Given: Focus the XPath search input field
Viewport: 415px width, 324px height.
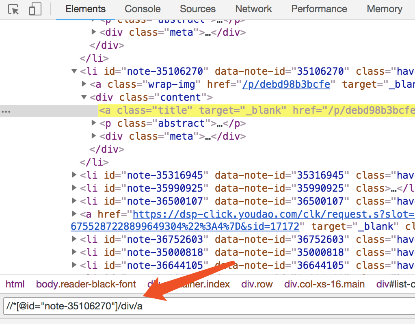Looking at the screenshot, I should (209, 306).
